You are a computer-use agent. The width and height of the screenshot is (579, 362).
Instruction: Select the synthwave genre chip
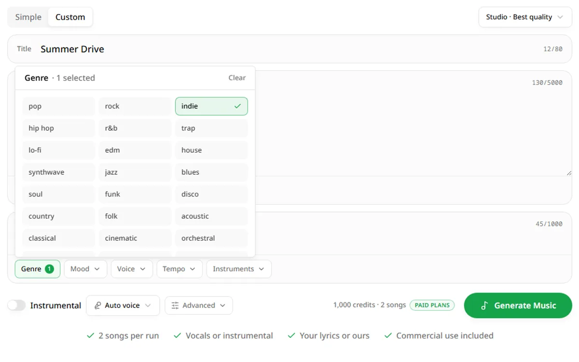(x=59, y=172)
